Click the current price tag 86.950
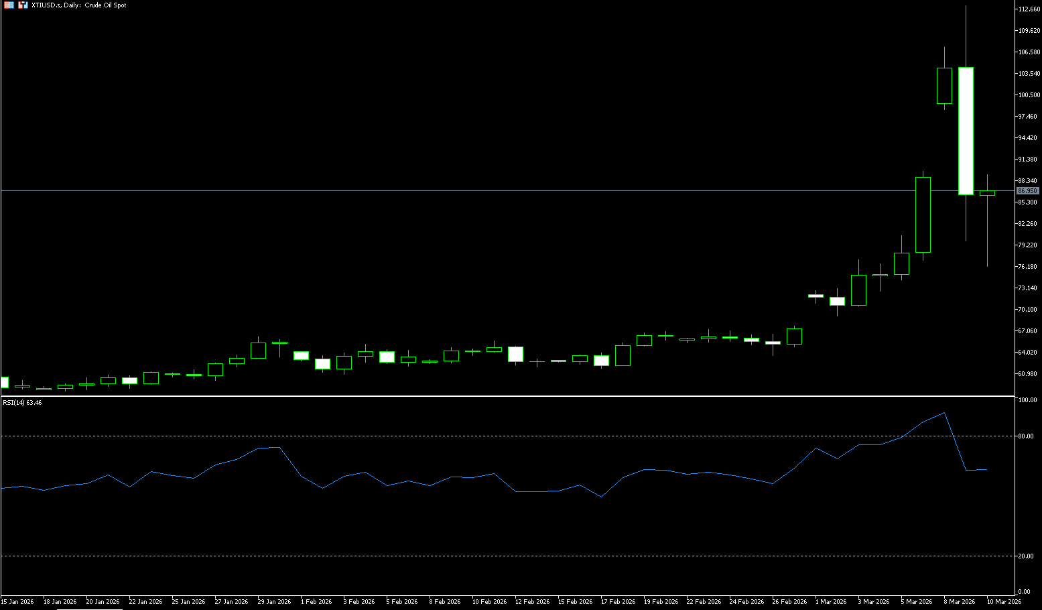Screen dimensions: 1042x610 (1027, 191)
